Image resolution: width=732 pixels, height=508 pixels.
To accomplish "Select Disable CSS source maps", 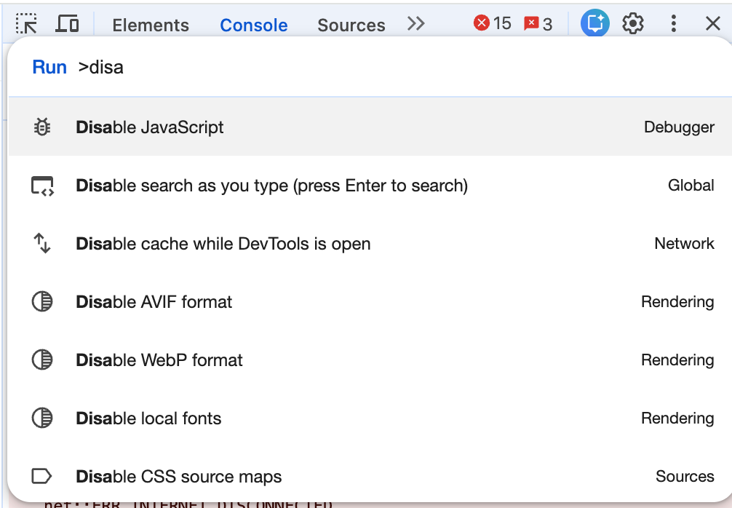I will tap(179, 476).
